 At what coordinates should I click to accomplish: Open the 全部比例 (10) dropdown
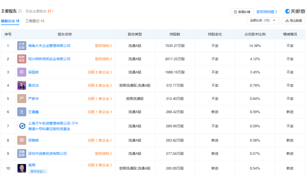click(x=263, y=21)
